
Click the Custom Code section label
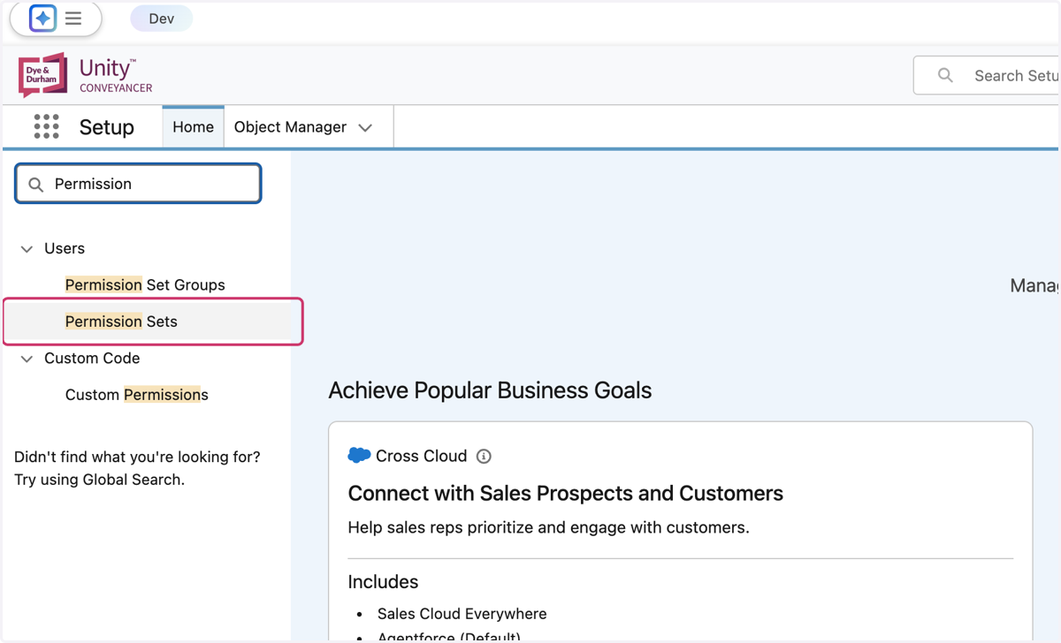click(x=92, y=358)
